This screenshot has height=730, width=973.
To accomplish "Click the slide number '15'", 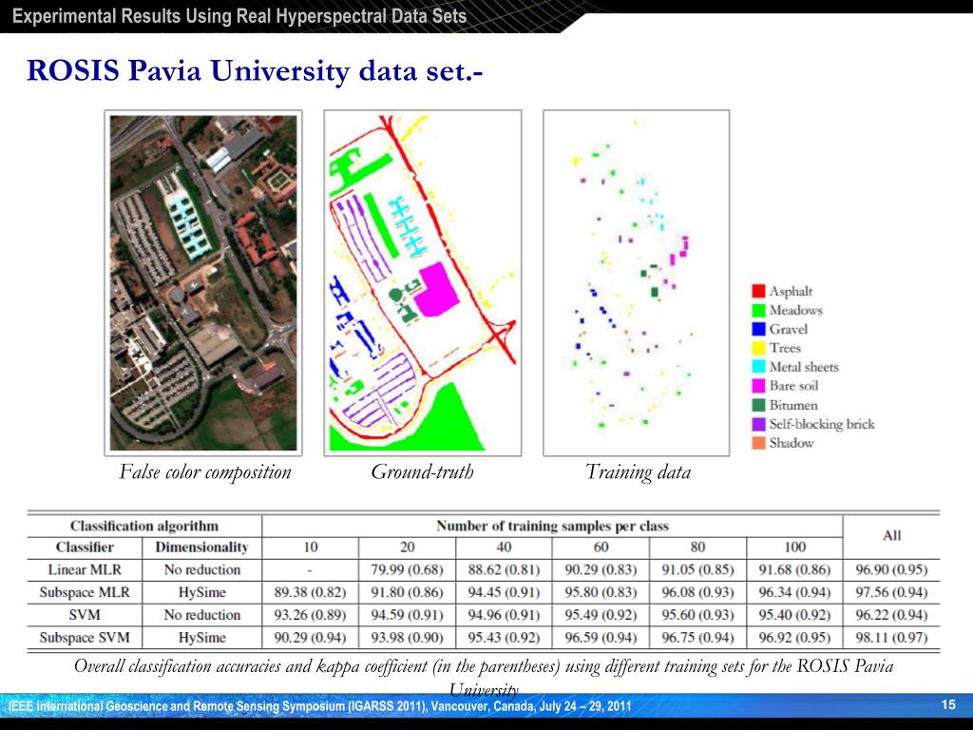I will [948, 704].
